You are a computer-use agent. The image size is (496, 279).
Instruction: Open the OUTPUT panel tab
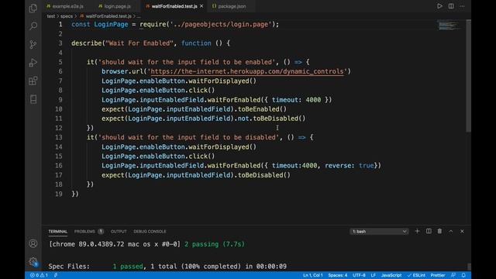tap(119, 232)
